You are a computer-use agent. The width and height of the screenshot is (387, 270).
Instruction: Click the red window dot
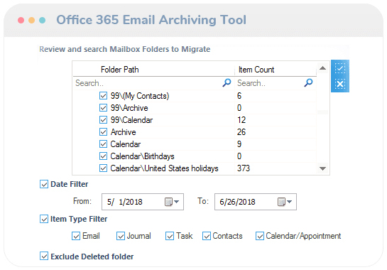coord(21,21)
